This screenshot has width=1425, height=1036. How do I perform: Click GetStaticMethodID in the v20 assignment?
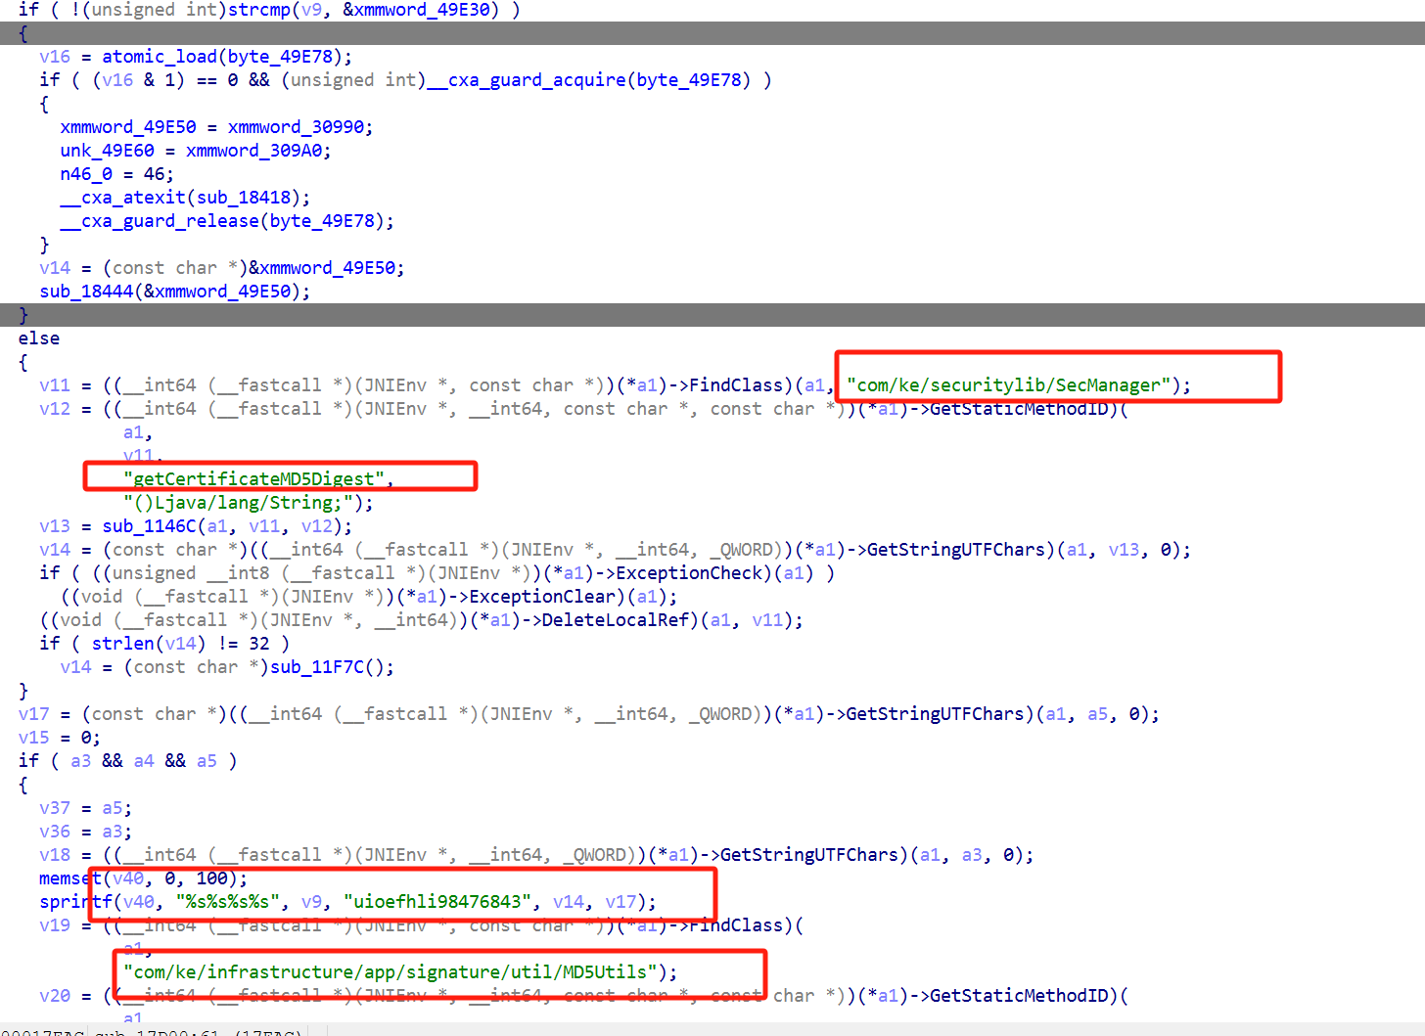pyautogui.click(x=1019, y=996)
